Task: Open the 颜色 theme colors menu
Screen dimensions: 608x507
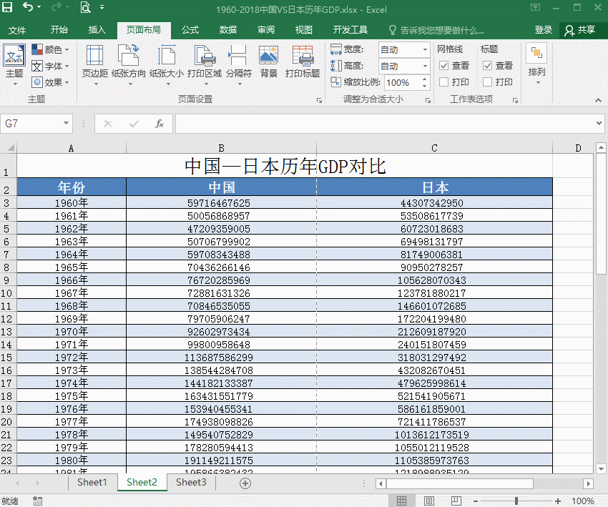Action: (x=50, y=49)
